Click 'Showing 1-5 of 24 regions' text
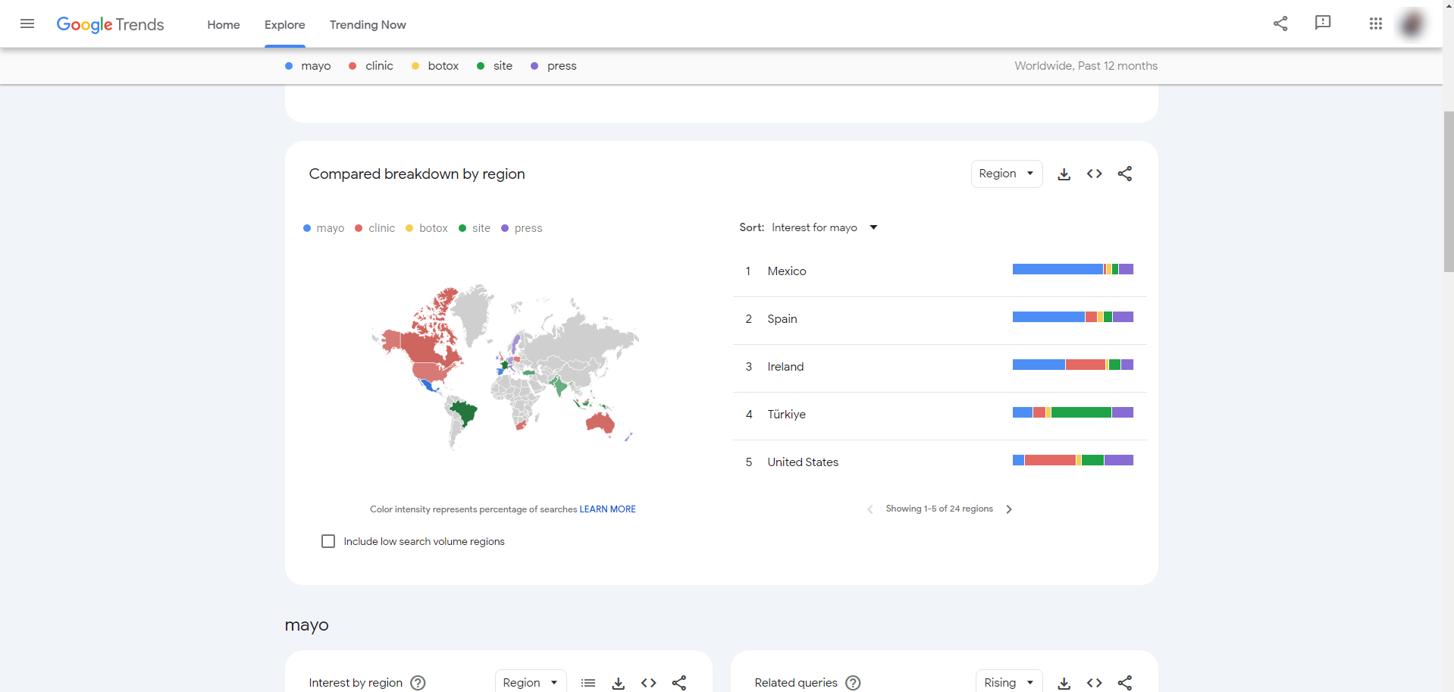The height and width of the screenshot is (692, 1454). pyautogui.click(x=939, y=509)
